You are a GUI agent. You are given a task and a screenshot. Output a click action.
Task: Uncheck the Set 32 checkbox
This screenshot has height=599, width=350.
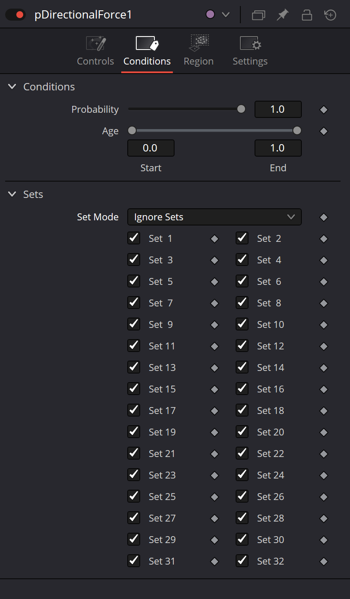pyautogui.click(x=242, y=561)
